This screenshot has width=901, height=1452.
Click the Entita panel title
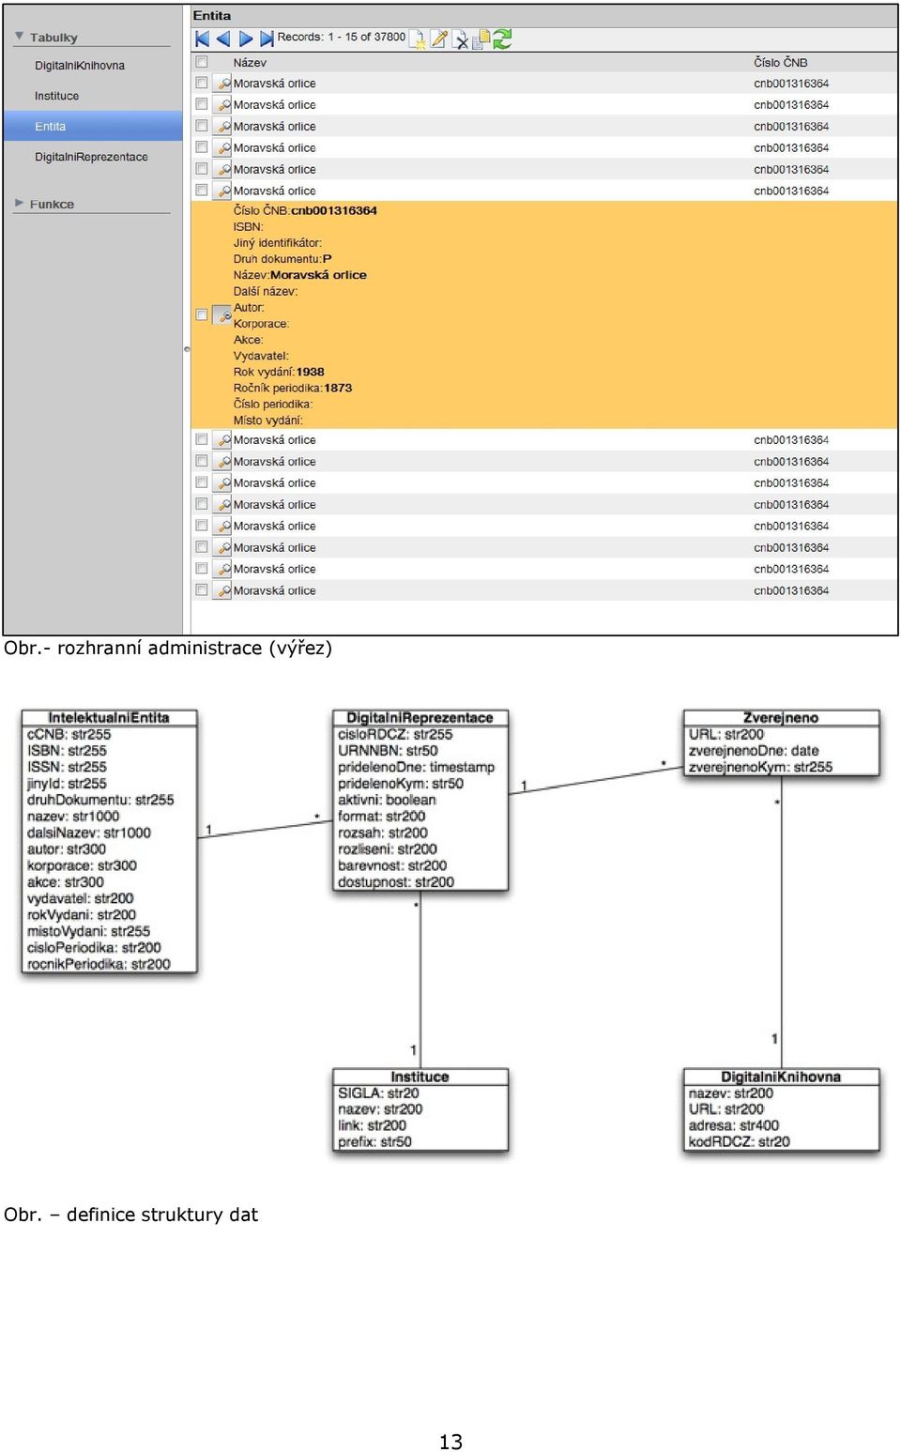pyautogui.click(x=212, y=16)
